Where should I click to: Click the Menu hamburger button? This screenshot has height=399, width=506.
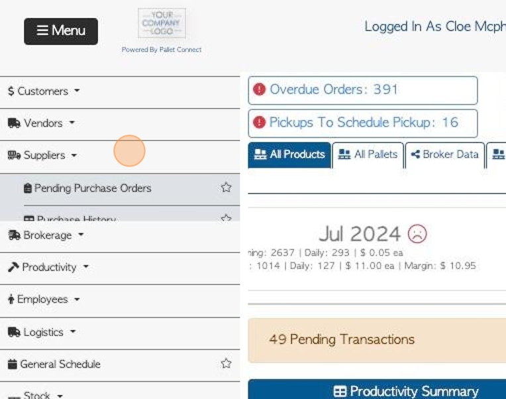pos(61,31)
